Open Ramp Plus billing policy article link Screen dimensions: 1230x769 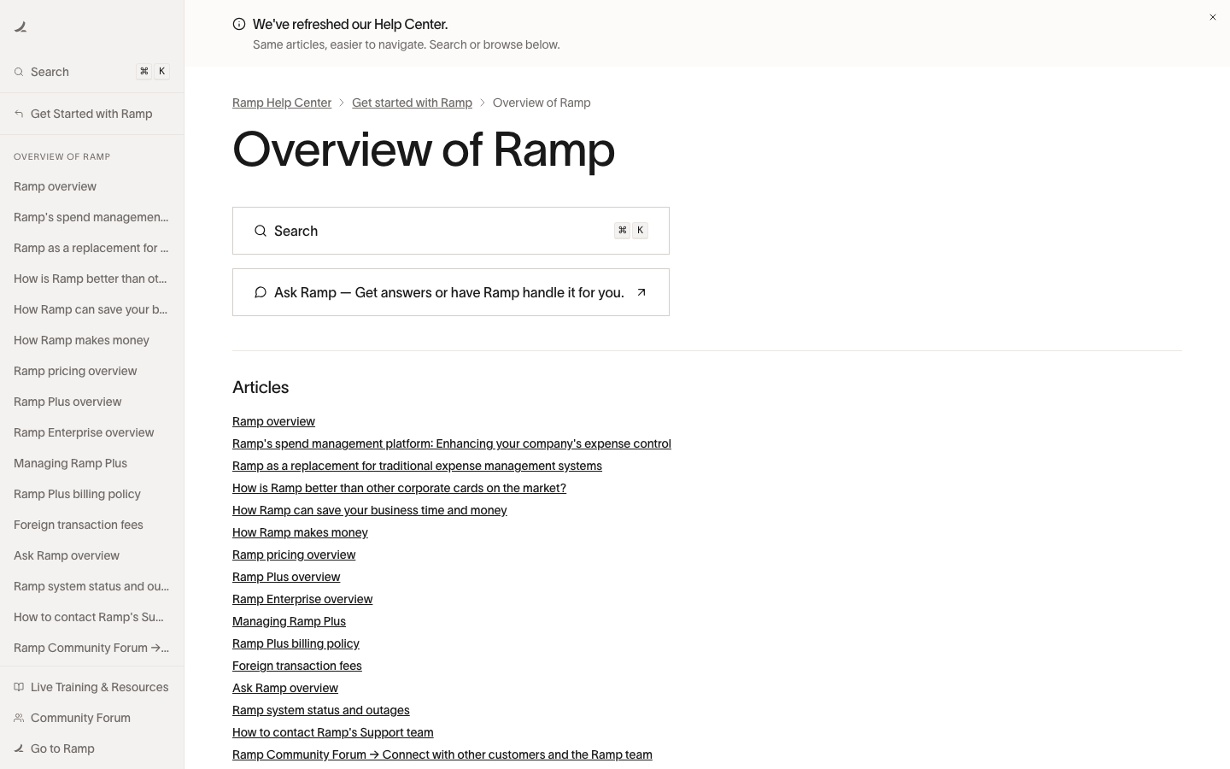pos(296,643)
